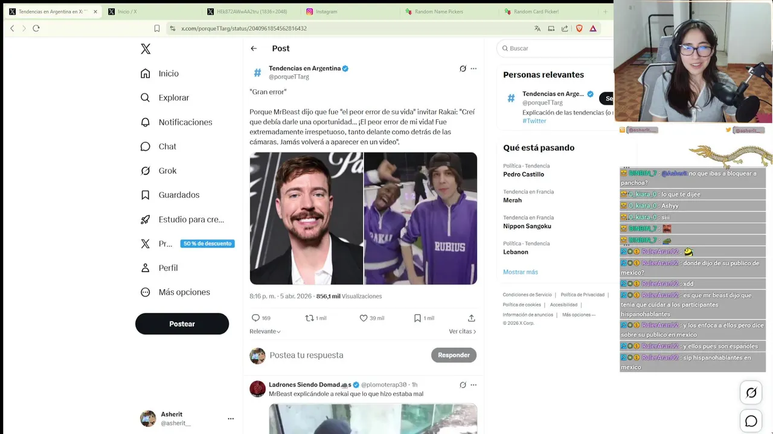Open Tendencias en Argentina profile name
773x434 pixels.
[304, 69]
